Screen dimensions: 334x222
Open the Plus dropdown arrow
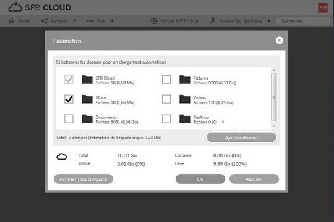112,21
